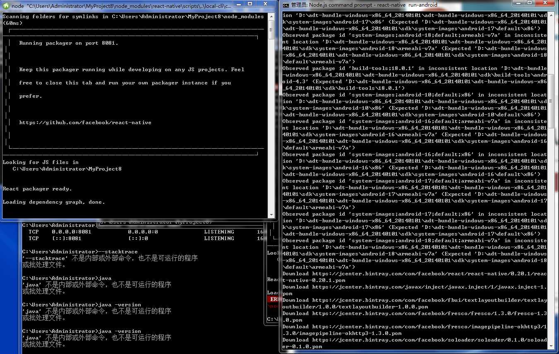Close the node packager window

coord(266,5)
